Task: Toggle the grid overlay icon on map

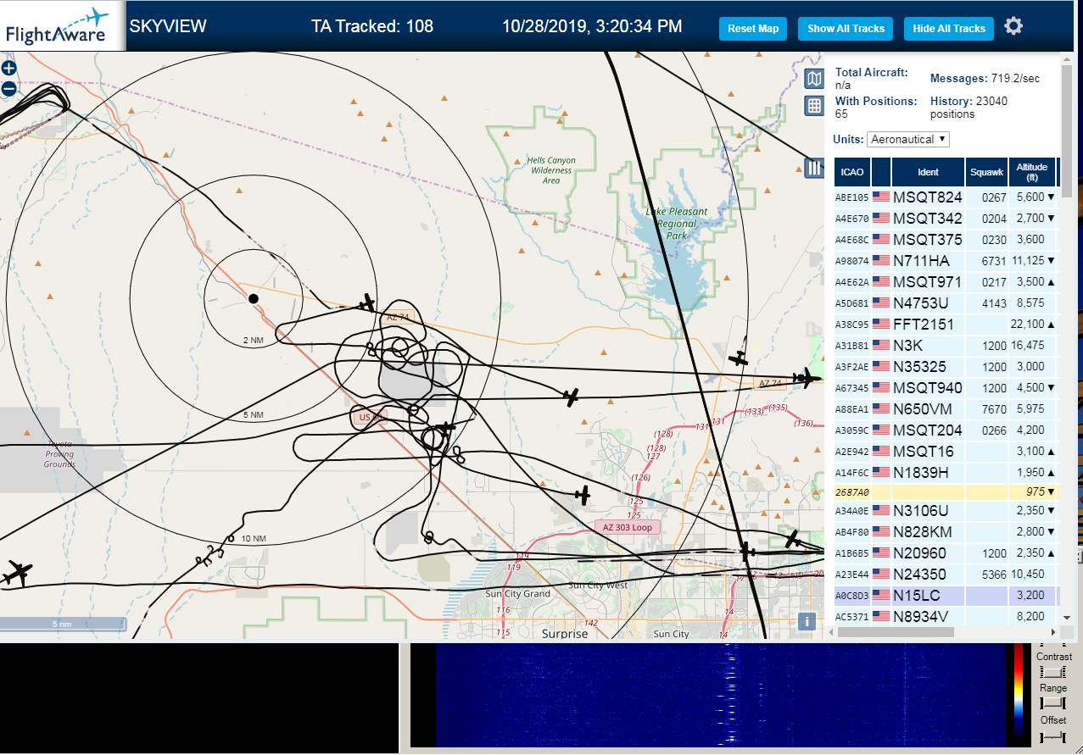Action: [814, 106]
